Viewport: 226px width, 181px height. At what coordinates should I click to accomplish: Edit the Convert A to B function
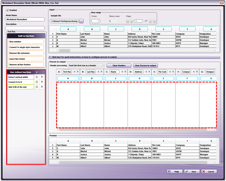[37, 82]
